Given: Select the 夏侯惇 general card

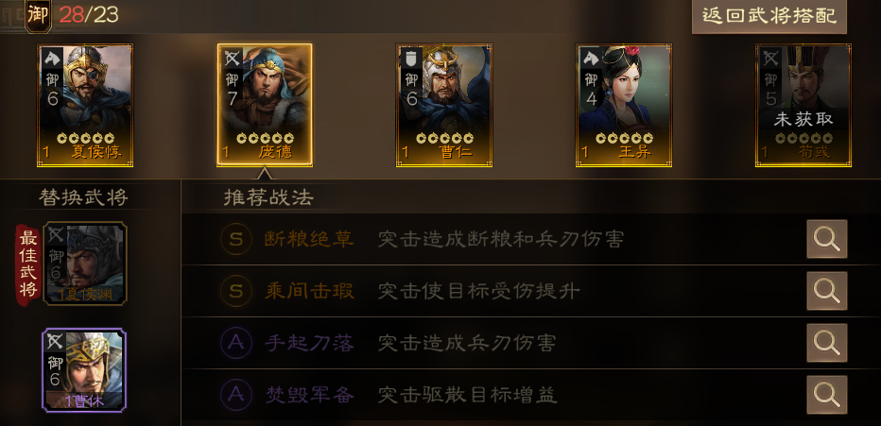Looking at the screenshot, I should (85, 106).
